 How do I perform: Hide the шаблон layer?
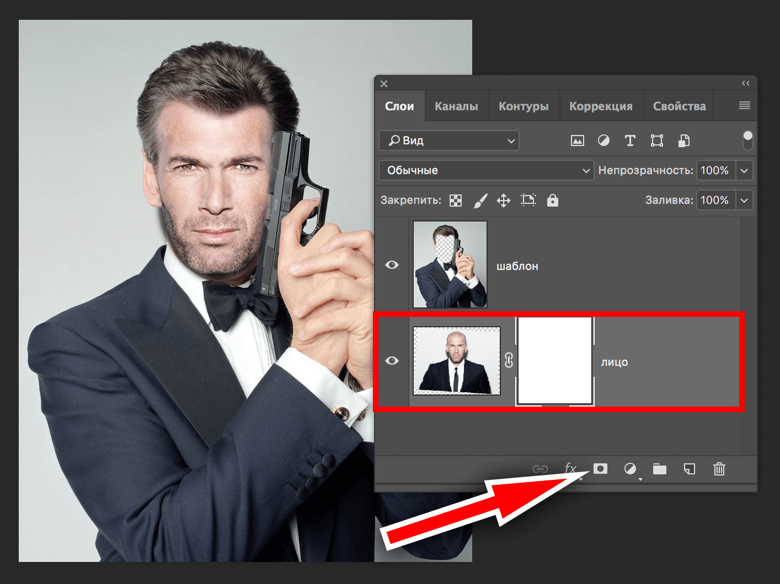392,265
